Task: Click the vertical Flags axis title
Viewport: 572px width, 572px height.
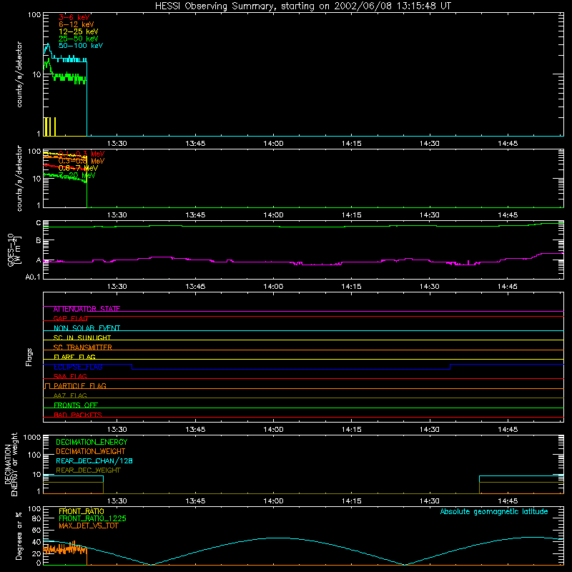Action: [29, 357]
